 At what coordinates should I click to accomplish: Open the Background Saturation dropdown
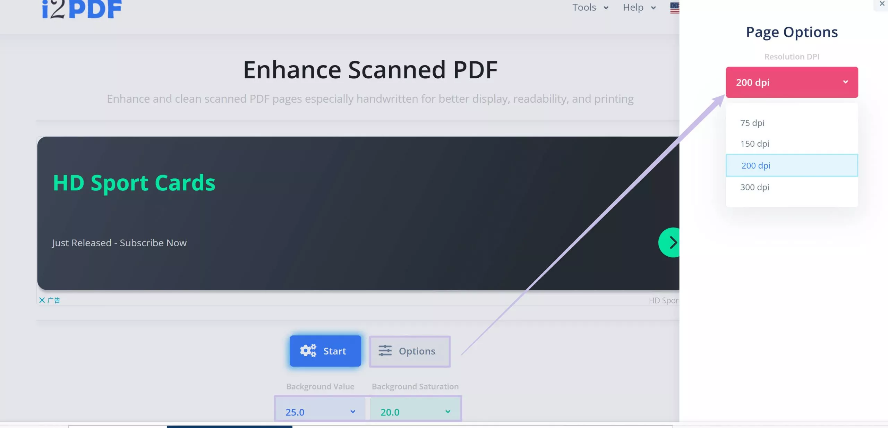pyautogui.click(x=415, y=411)
